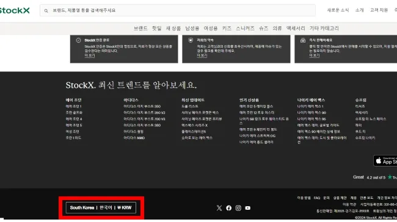Open the 상품 제안 footer link

pyautogui.click(x=340, y=198)
